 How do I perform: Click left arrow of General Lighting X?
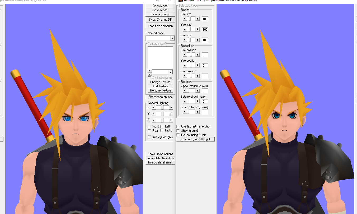pos(154,107)
